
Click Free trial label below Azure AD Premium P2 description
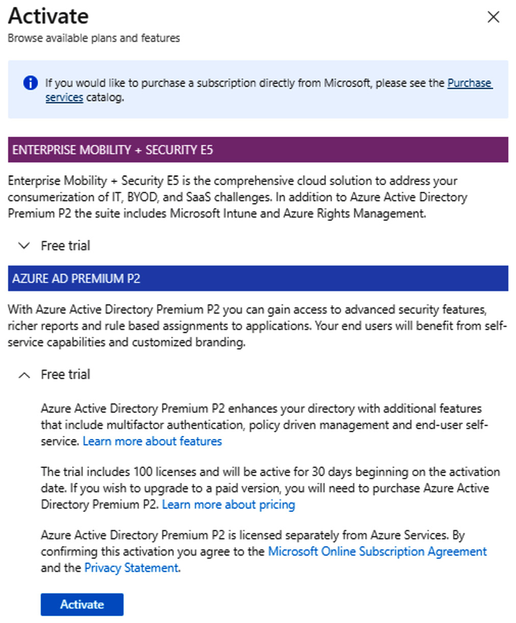click(x=65, y=375)
